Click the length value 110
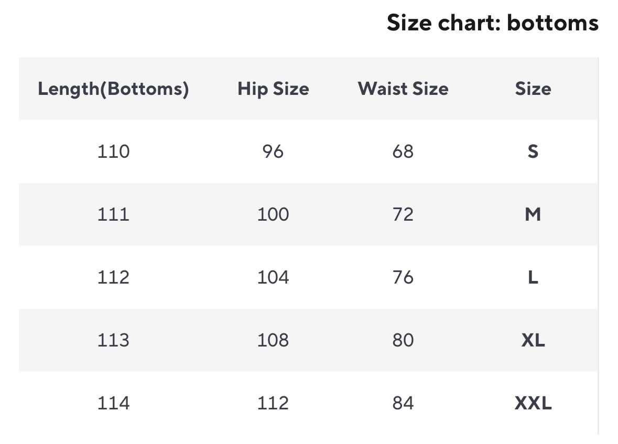The image size is (618, 444). [113, 151]
